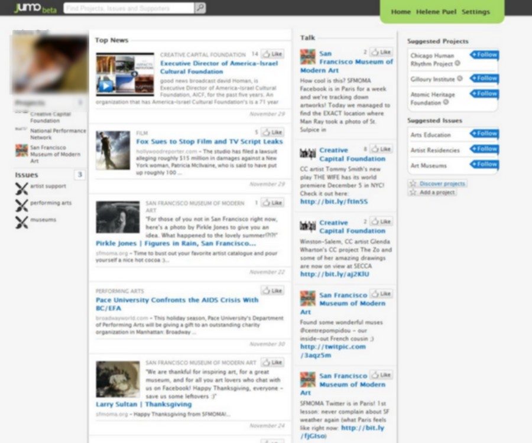
Task: Open the SFMOMA avatar in the first Talk post
Action: coord(307,57)
